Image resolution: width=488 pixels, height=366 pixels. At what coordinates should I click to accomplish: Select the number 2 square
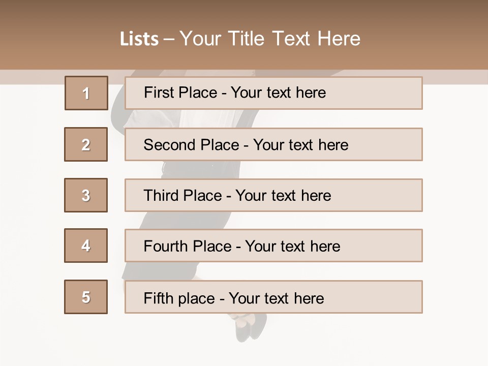click(86, 144)
